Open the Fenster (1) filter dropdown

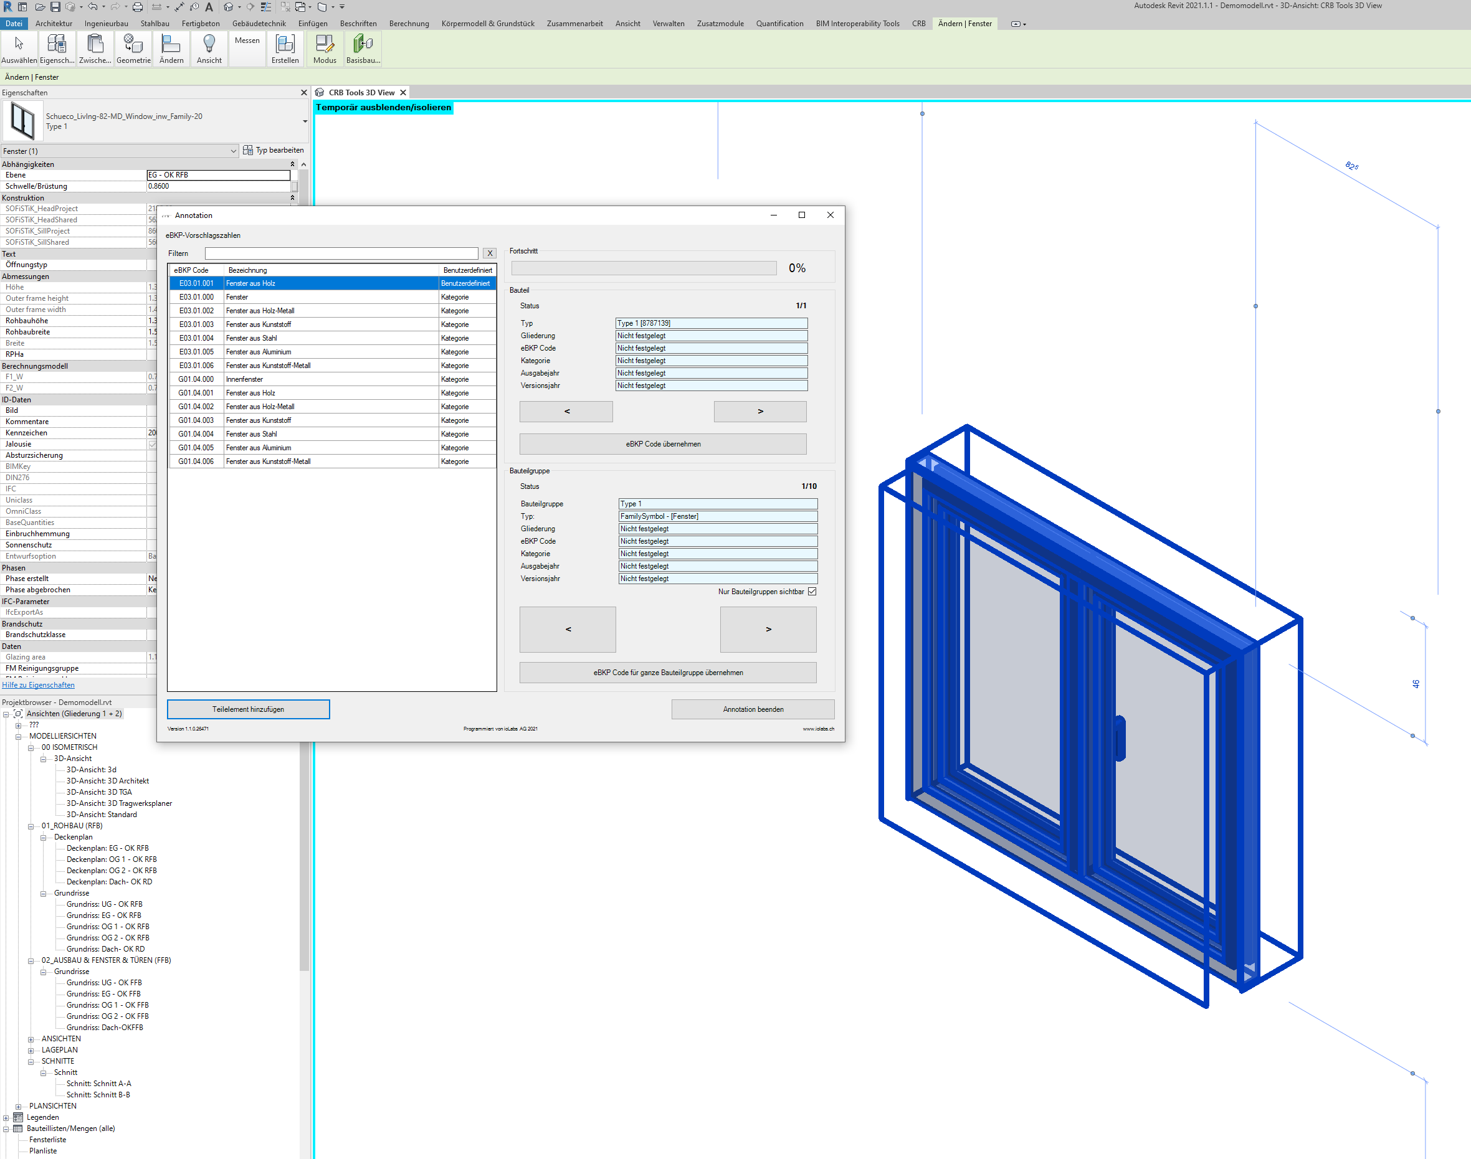pyautogui.click(x=120, y=151)
